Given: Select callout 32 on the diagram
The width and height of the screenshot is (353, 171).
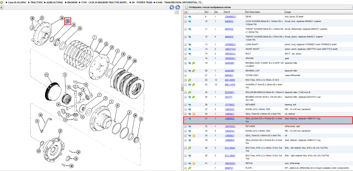Looking at the screenshot, I should coord(60,131).
